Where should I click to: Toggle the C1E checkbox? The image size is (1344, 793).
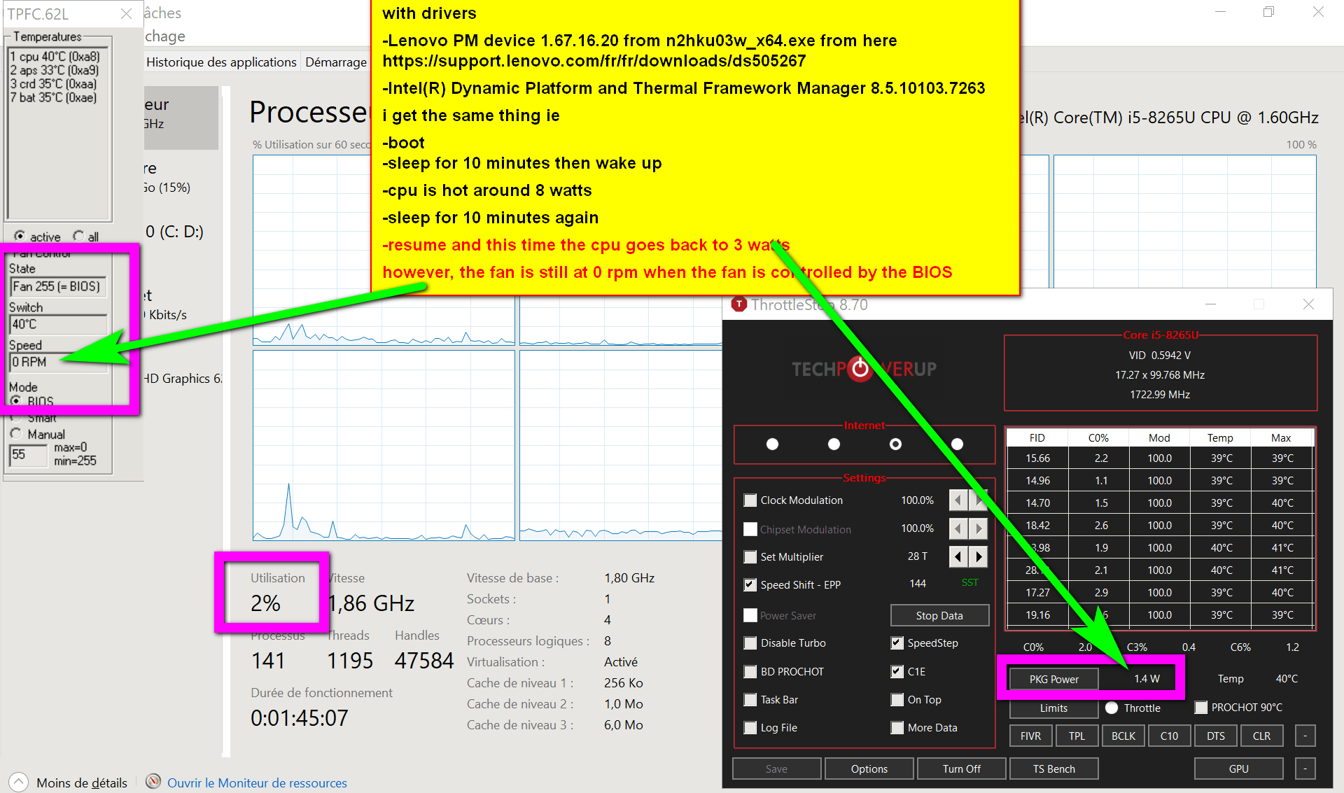[897, 671]
